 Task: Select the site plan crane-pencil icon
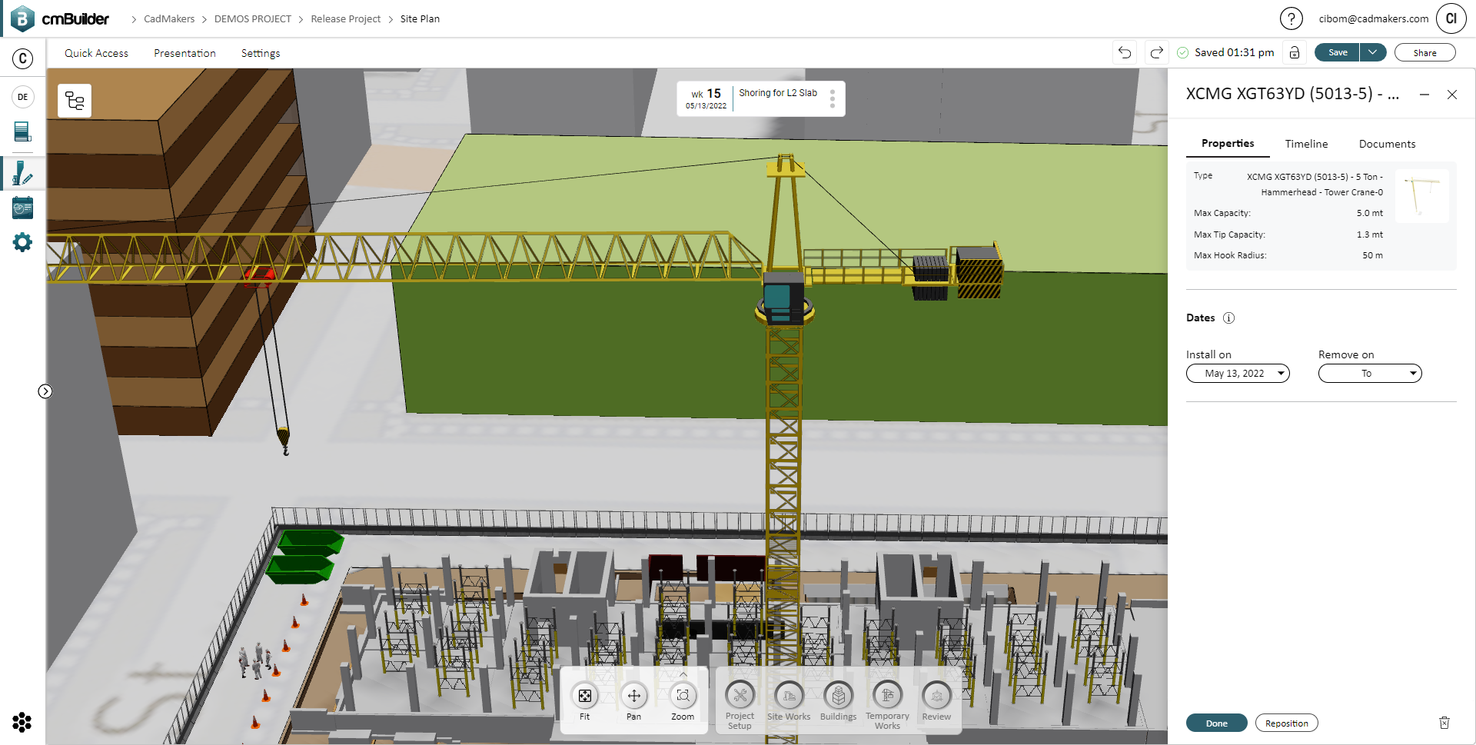pos(23,173)
